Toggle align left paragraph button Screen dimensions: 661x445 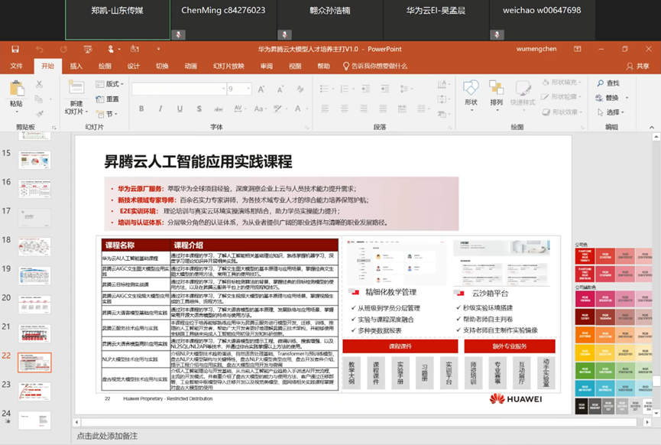coord(325,109)
